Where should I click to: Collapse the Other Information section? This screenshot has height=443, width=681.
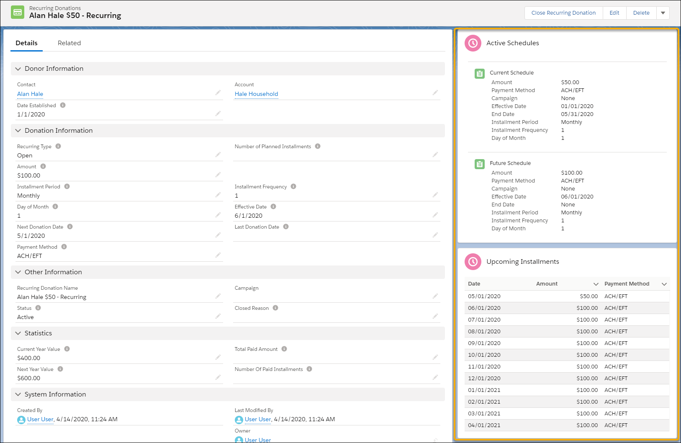[x=18, y=272]
